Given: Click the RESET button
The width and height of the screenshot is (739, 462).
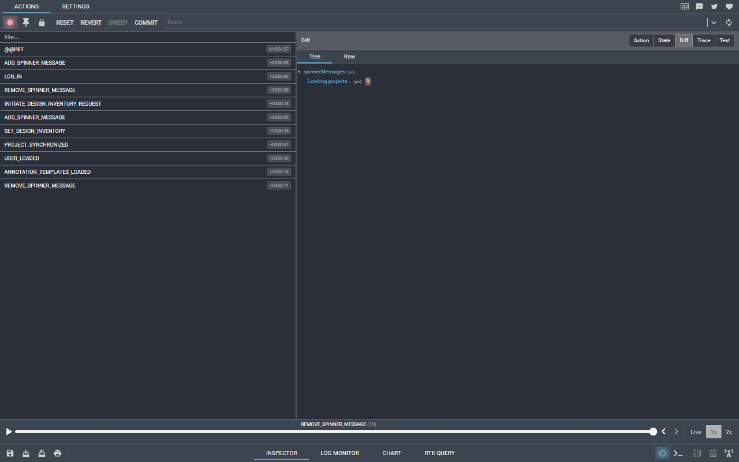Looking at the screenshot, I should pyautogui.click(x=65, y=23).
